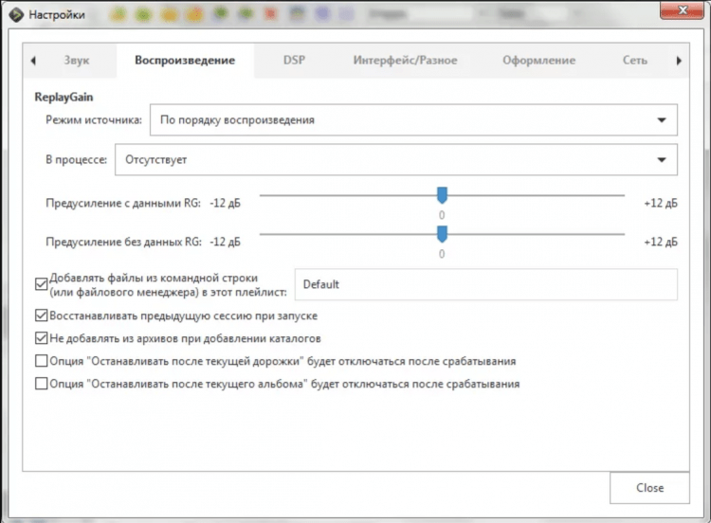Enable Останавливать после текущего альбома option
The width and height of the screenshot is (711, 523).
coord(42,384)
